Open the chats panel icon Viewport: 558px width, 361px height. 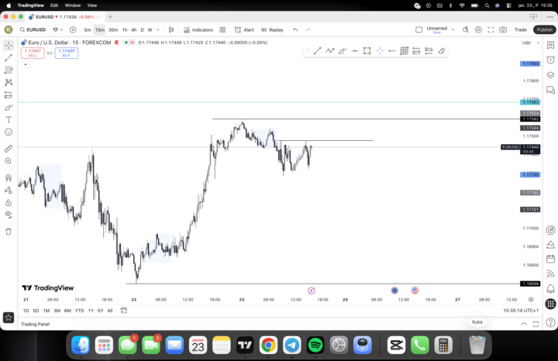pyautogui.click(x=550, y=91)
